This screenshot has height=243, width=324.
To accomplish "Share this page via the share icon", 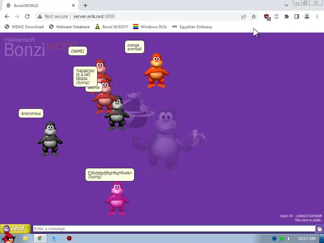I will click(x=244, y=16).
